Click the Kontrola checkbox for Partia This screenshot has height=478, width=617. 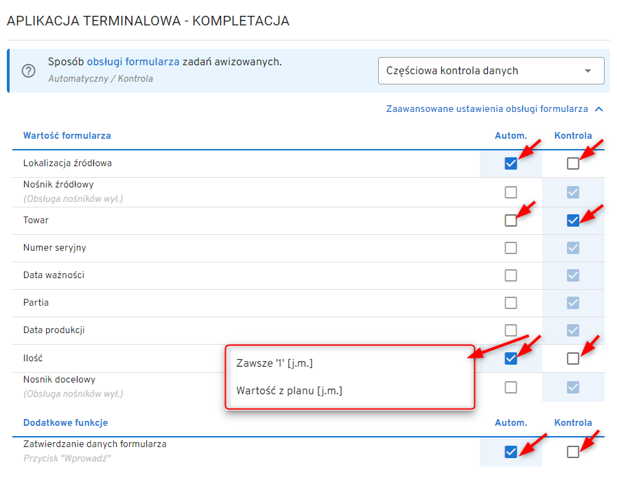pos(573,303)
